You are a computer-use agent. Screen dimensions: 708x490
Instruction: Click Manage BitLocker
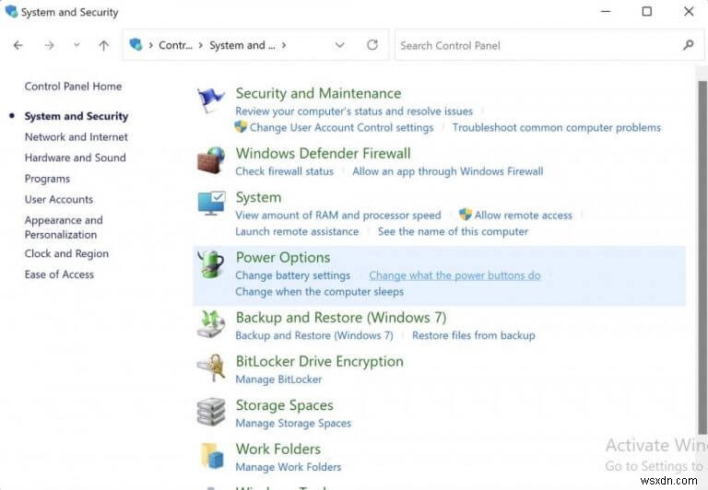coord(278,379)
